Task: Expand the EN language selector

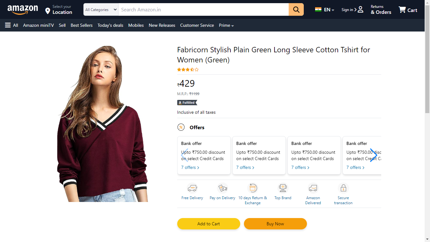Action: pos(325,10)
